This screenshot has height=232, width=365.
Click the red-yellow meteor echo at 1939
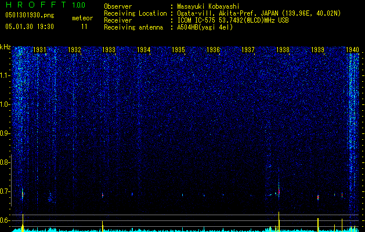[x=318, y=197]
